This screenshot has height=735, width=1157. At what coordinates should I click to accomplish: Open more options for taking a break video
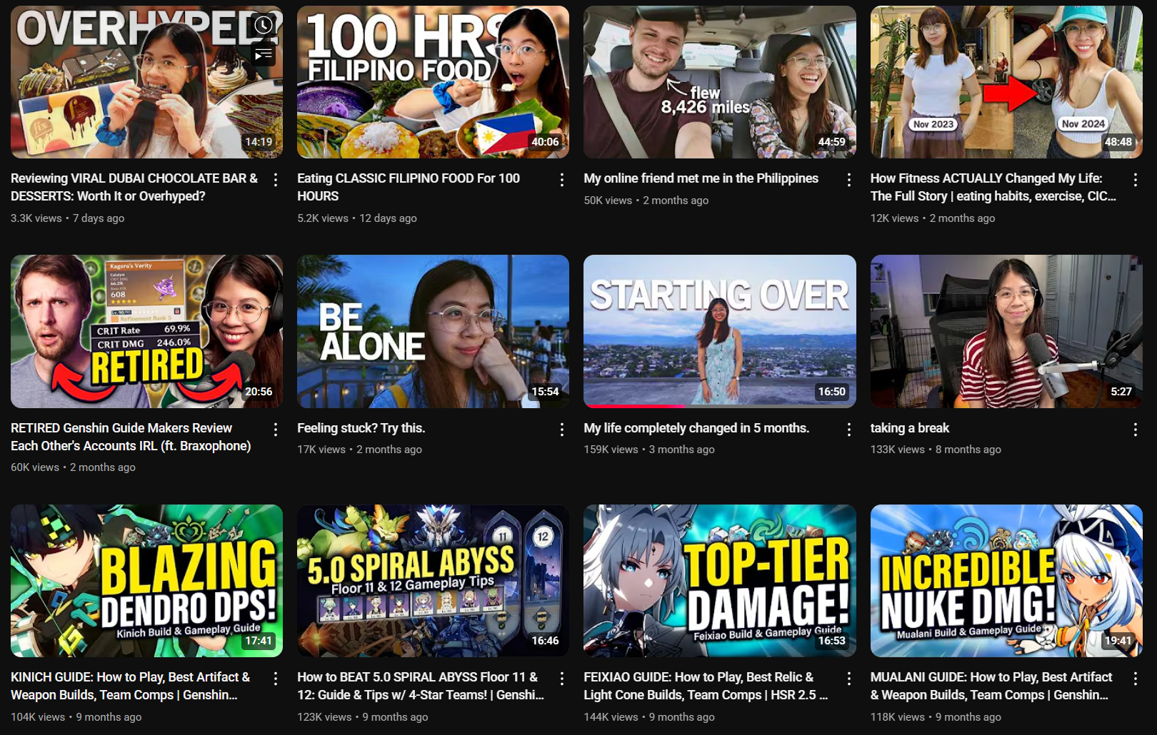pos(1135,430)
